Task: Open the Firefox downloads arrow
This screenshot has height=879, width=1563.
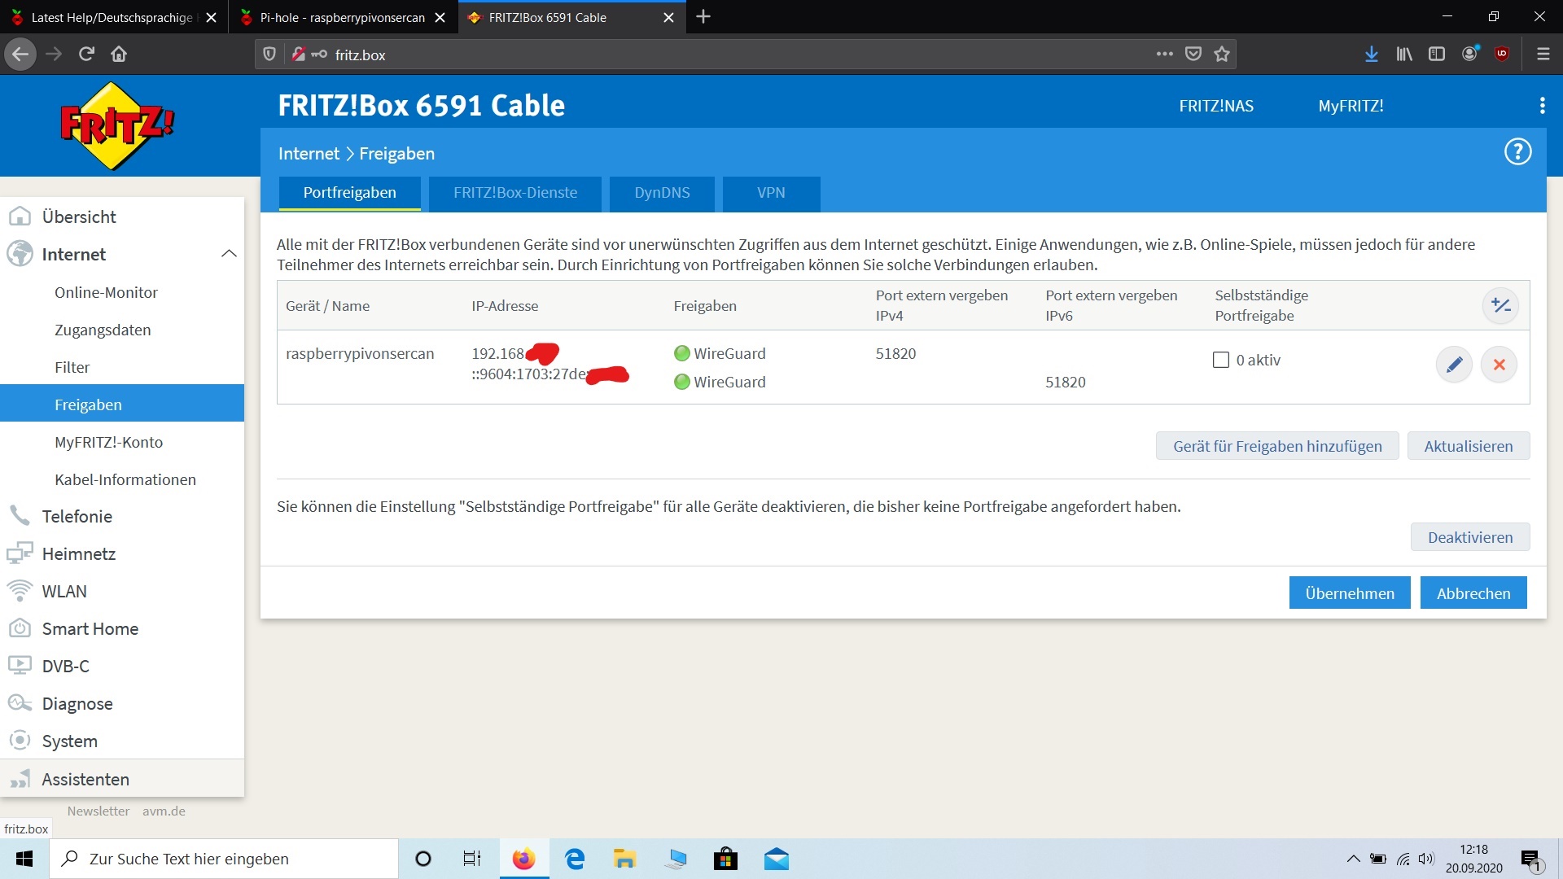Action: 1372,54
